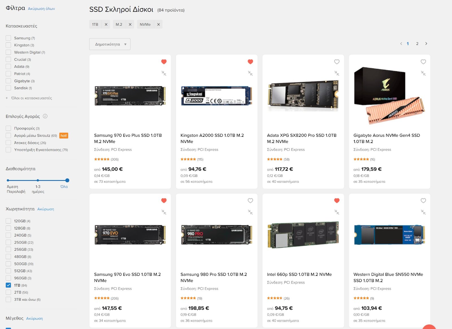Set availability slider to 1-3 ημέρες

click(38, 180)
